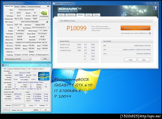Toggle the PhysX checkbox in GPU-Z
This screenshot has height=119, width=162.
[x=30, y=55]
